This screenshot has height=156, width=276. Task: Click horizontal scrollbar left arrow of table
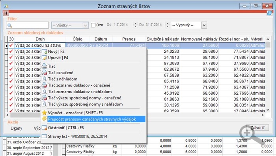[x=7, y=115]
